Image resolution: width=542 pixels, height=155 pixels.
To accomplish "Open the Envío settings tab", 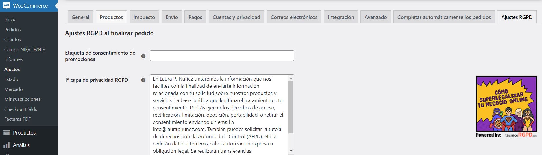I will pos(172,17).
